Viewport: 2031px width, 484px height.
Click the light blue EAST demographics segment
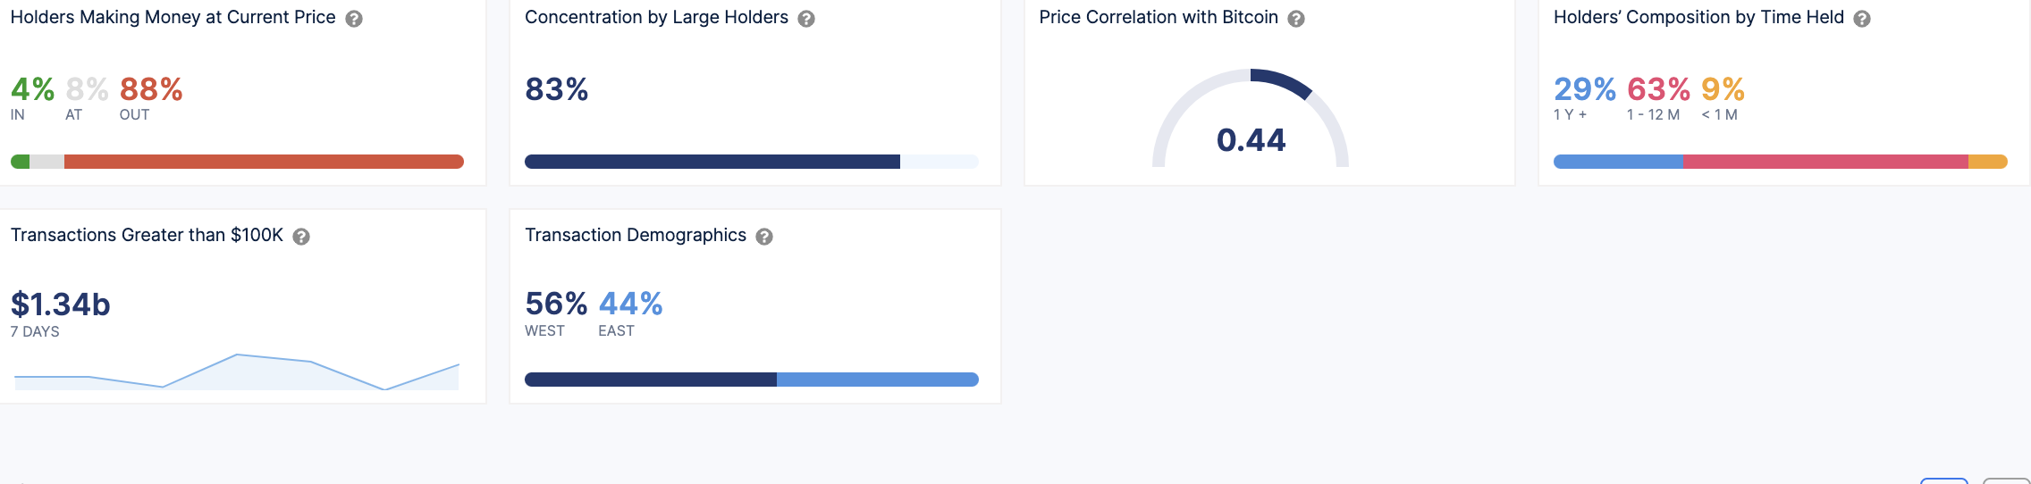tap(877, 380)
